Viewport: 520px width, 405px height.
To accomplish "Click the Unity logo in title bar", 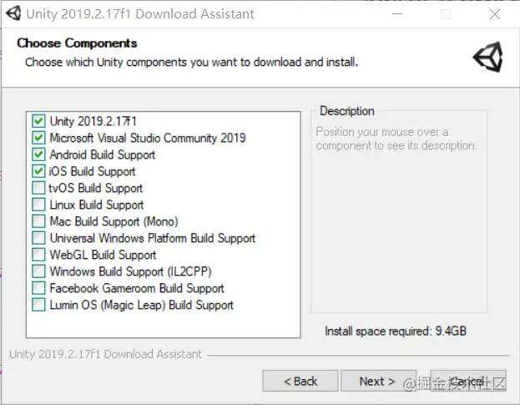I will [x=13, y=13].
